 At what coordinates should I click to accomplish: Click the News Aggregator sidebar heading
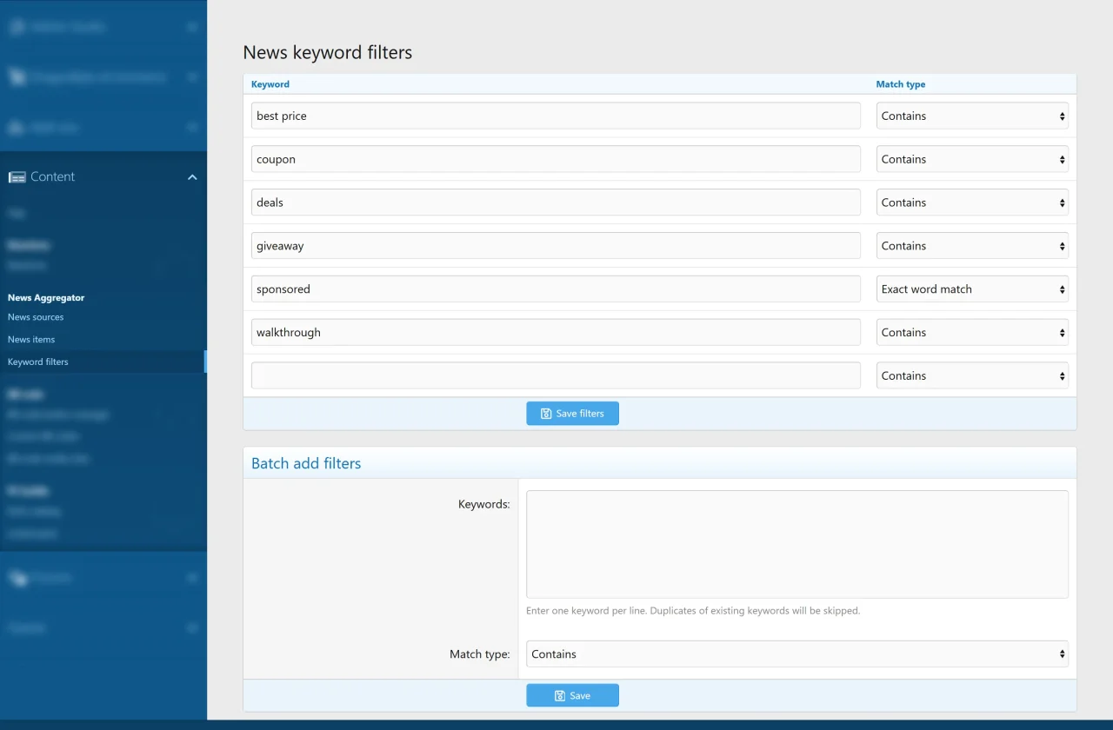[46, 297]
